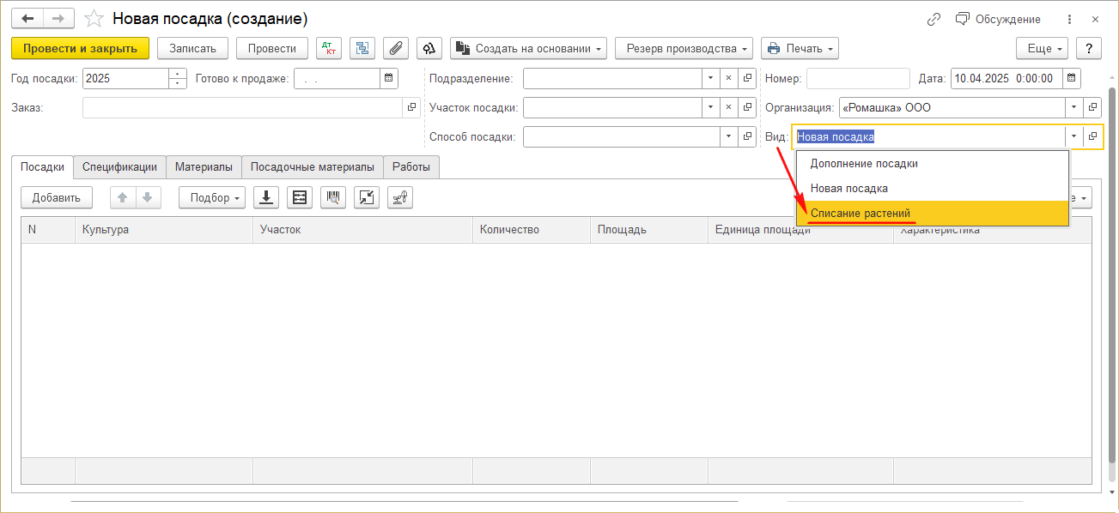Image resolution: width=1119 pixels, height=513 pixels.
Task: Open Дт/Кт accounting entries icon
Action: (x=329, y=49)
